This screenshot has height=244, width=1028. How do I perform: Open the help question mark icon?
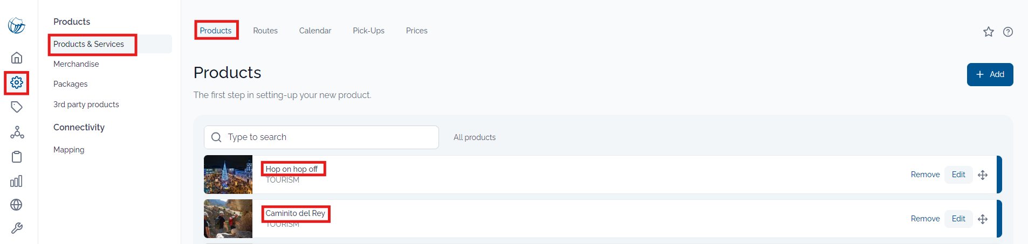[1008, 32]
